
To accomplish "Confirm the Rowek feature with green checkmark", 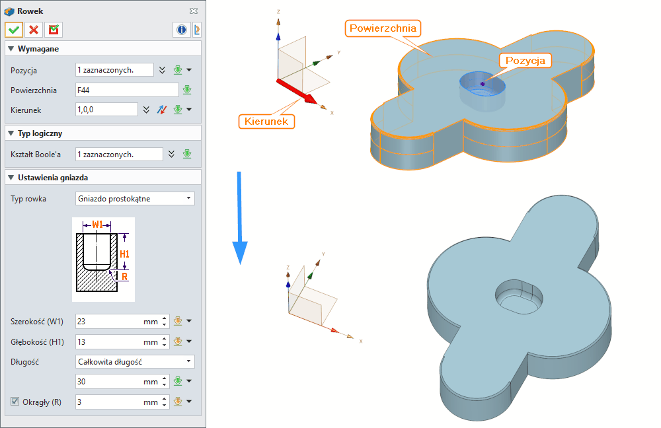I will (14, 30).
